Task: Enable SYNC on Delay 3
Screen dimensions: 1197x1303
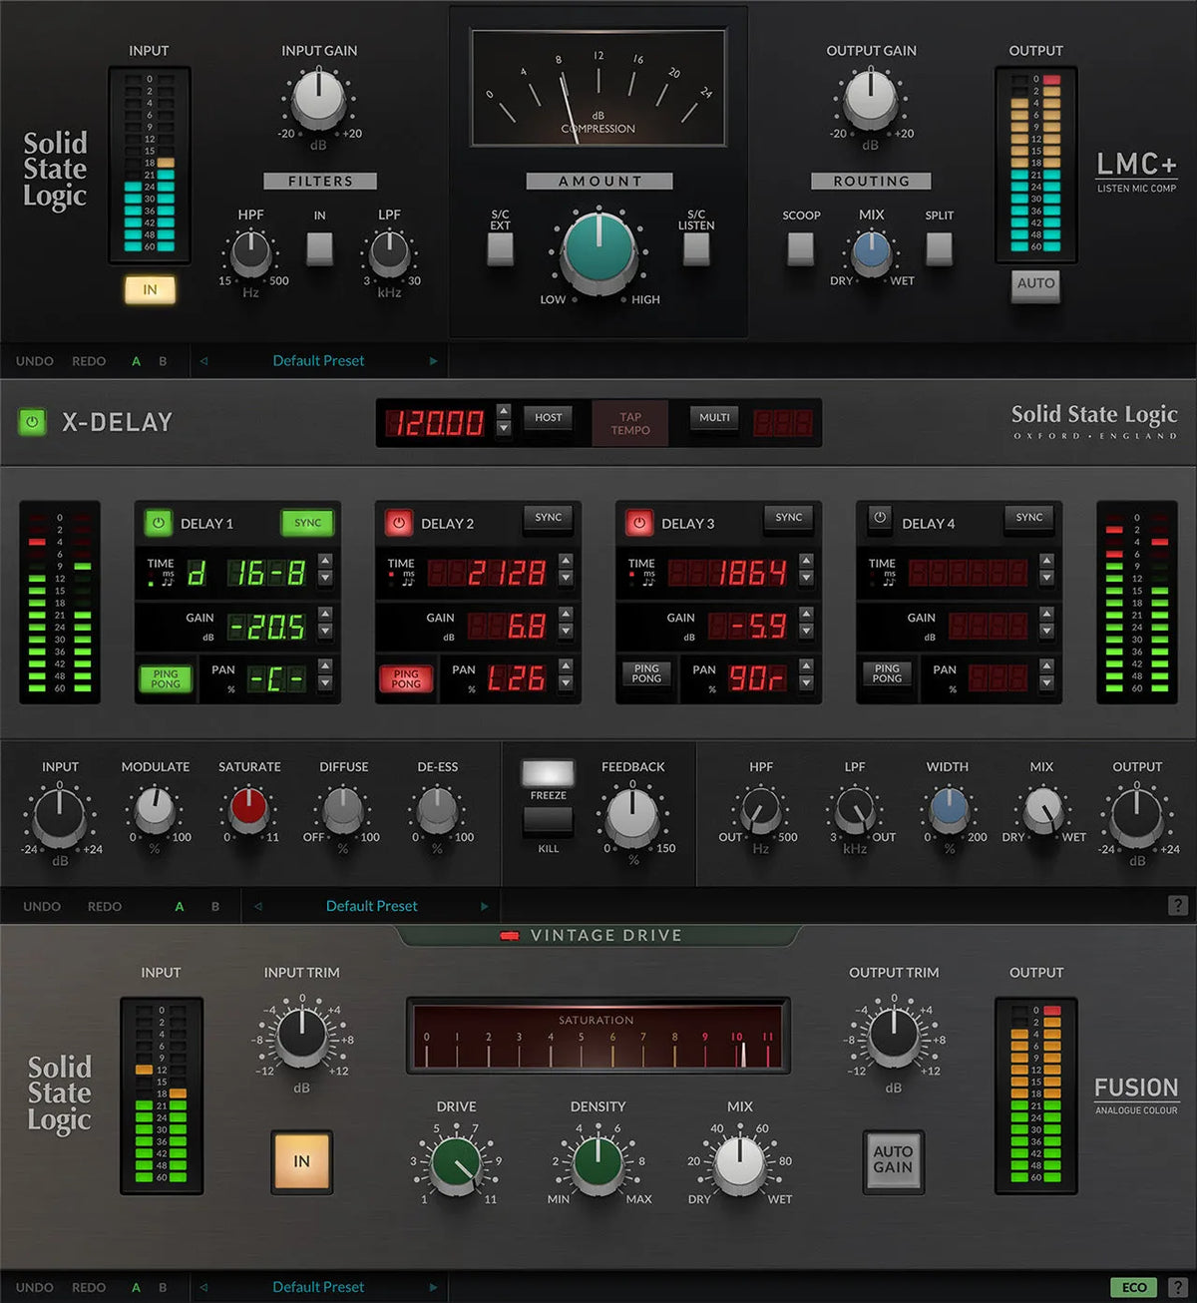Action: (x=788, y=518)
